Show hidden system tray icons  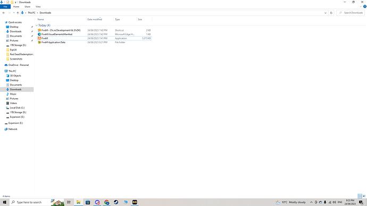(311, 202)
